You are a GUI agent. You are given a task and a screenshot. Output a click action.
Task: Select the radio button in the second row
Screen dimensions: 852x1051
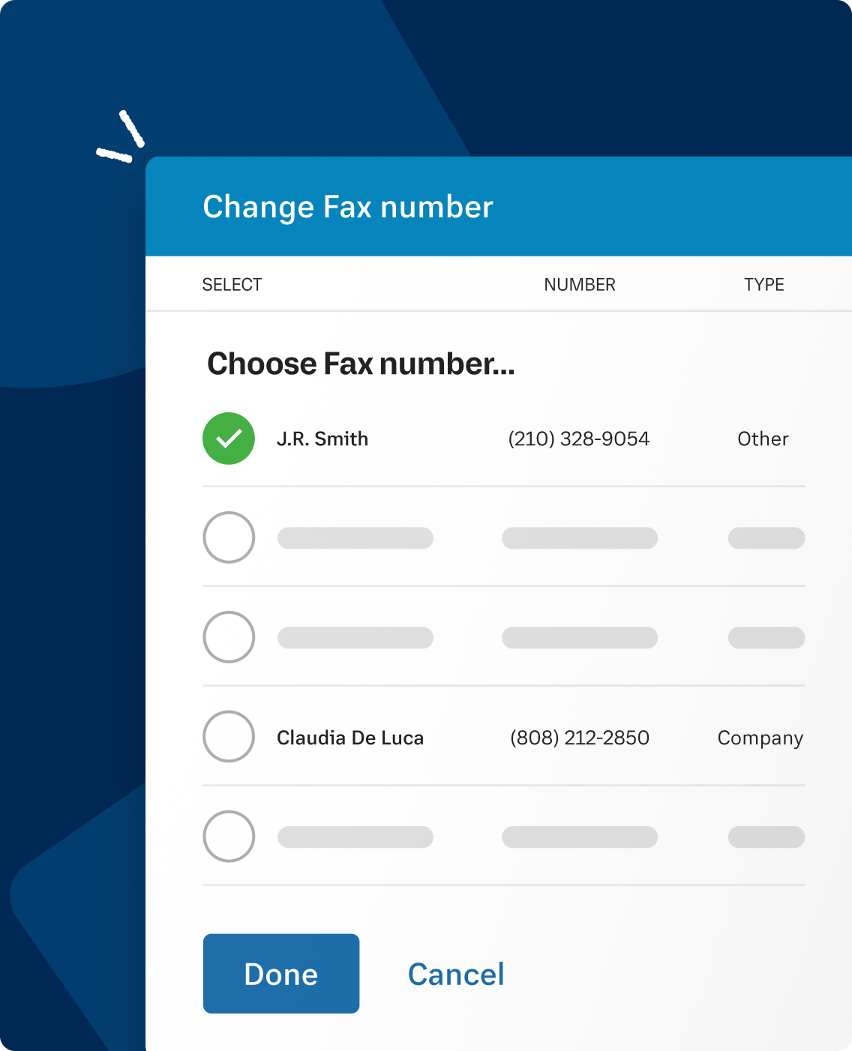(229, 537)
